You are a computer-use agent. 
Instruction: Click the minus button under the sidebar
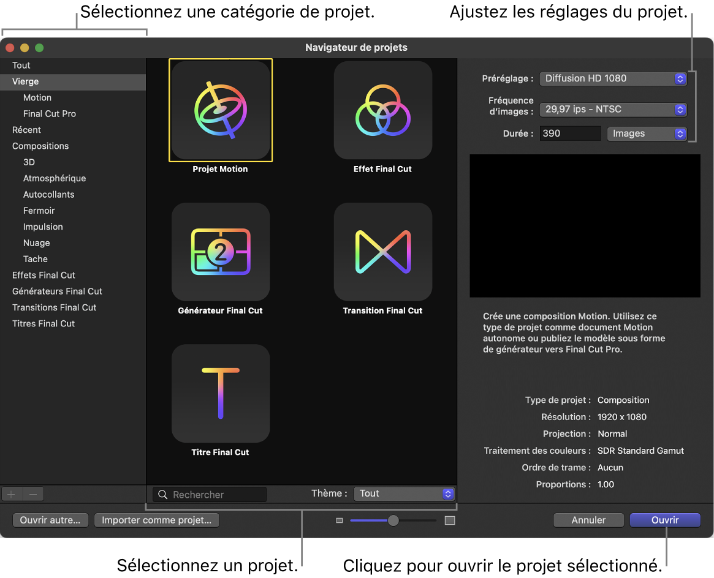click(x=33, y=494)
